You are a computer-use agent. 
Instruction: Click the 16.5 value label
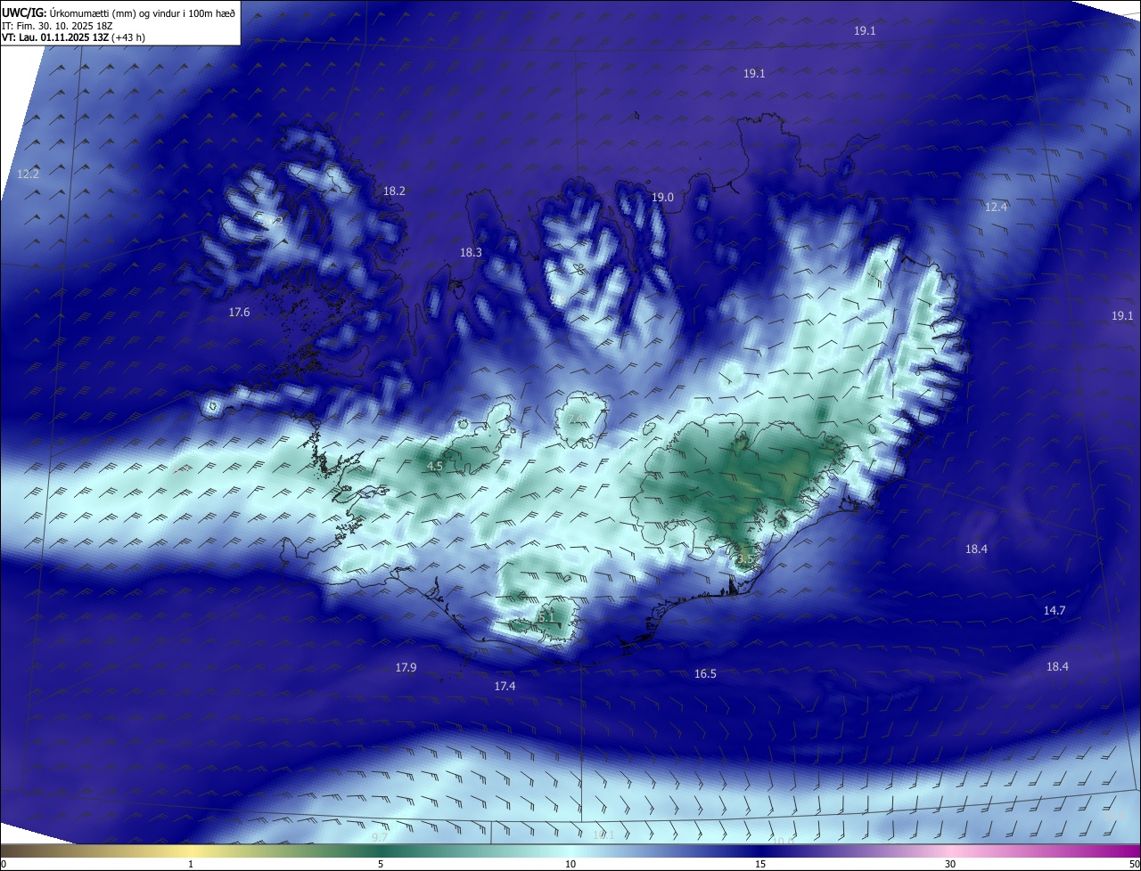(x=705, y=675)
